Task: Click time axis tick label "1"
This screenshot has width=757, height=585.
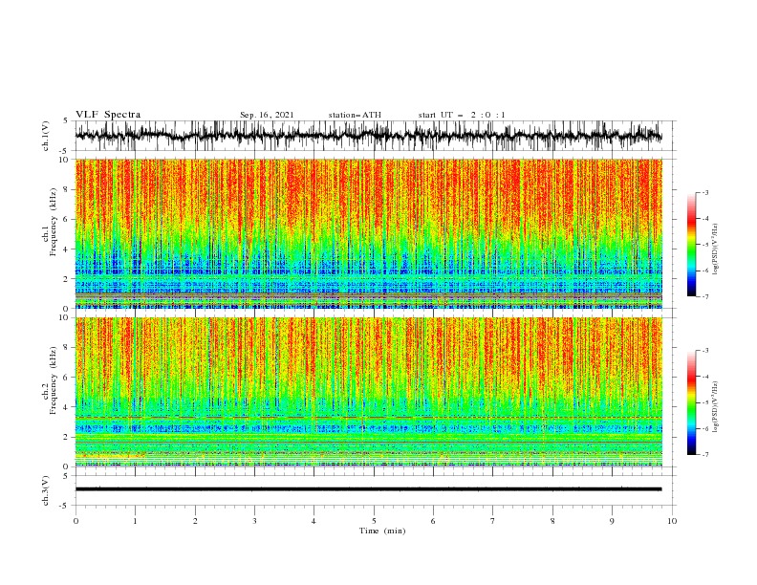Action: pyautogui.click(x=135, y=521)
